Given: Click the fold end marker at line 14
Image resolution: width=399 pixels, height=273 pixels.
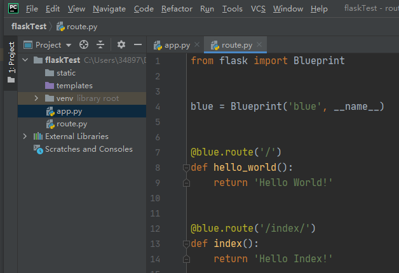Looking at the screenshot, I should [186, 259].
